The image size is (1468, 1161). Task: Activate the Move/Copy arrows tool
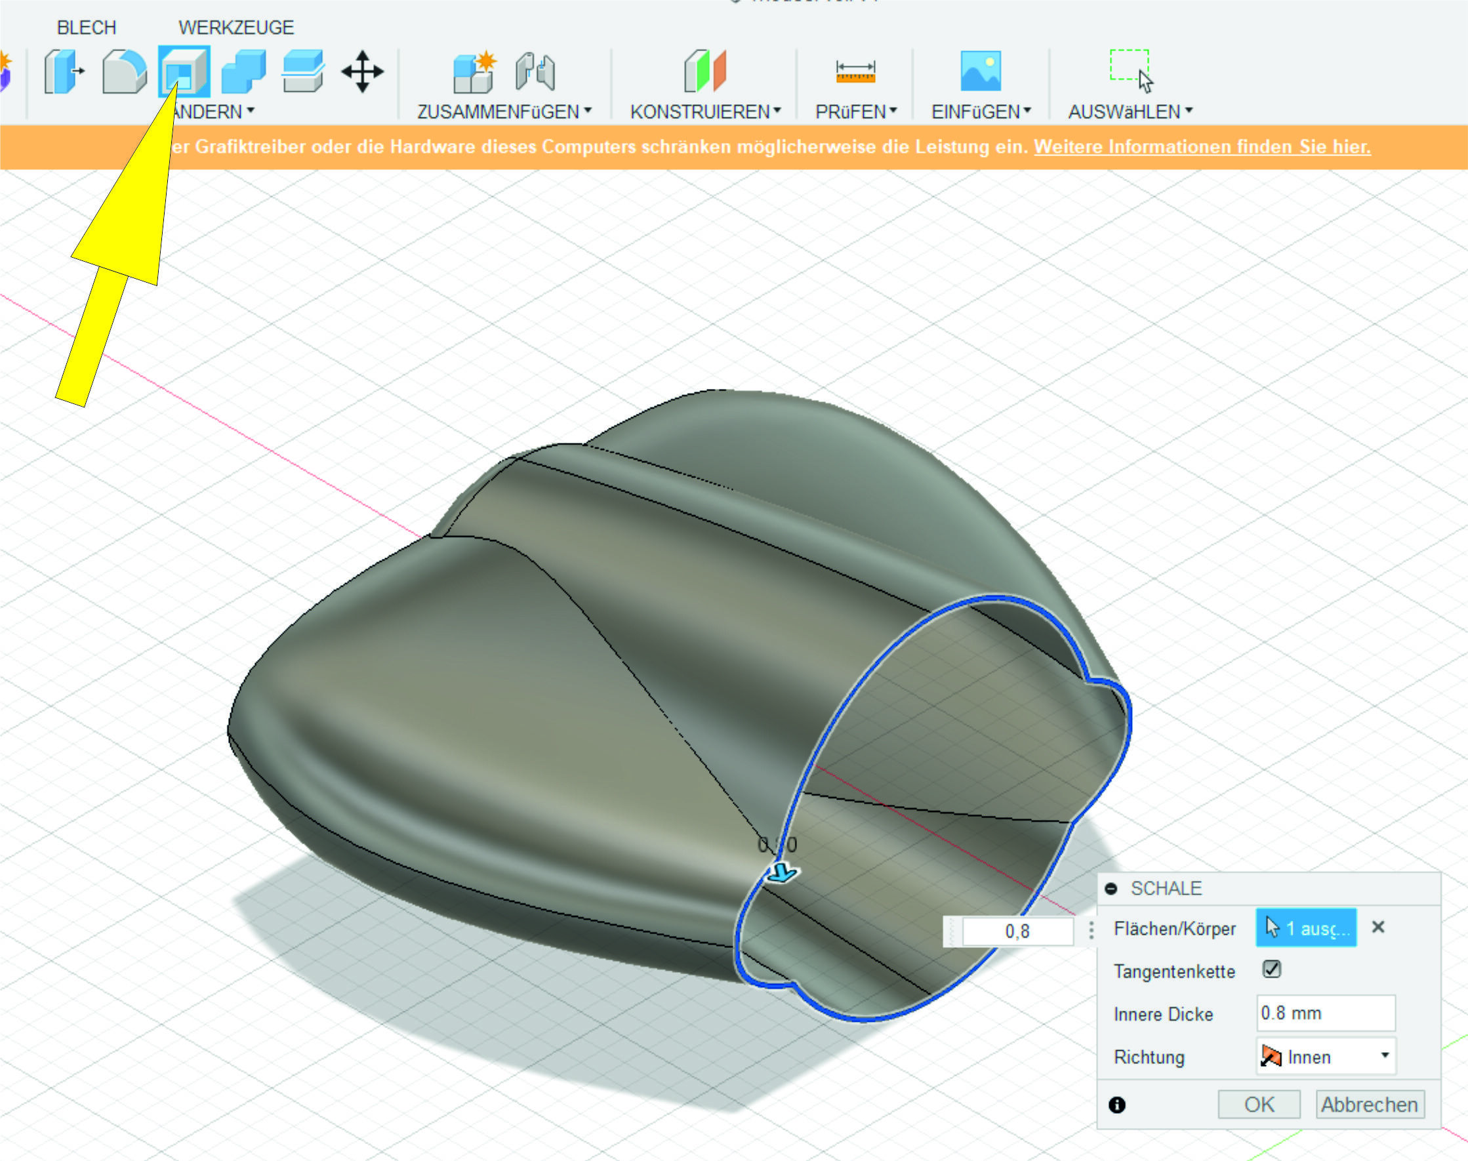(x=362, y=71)
